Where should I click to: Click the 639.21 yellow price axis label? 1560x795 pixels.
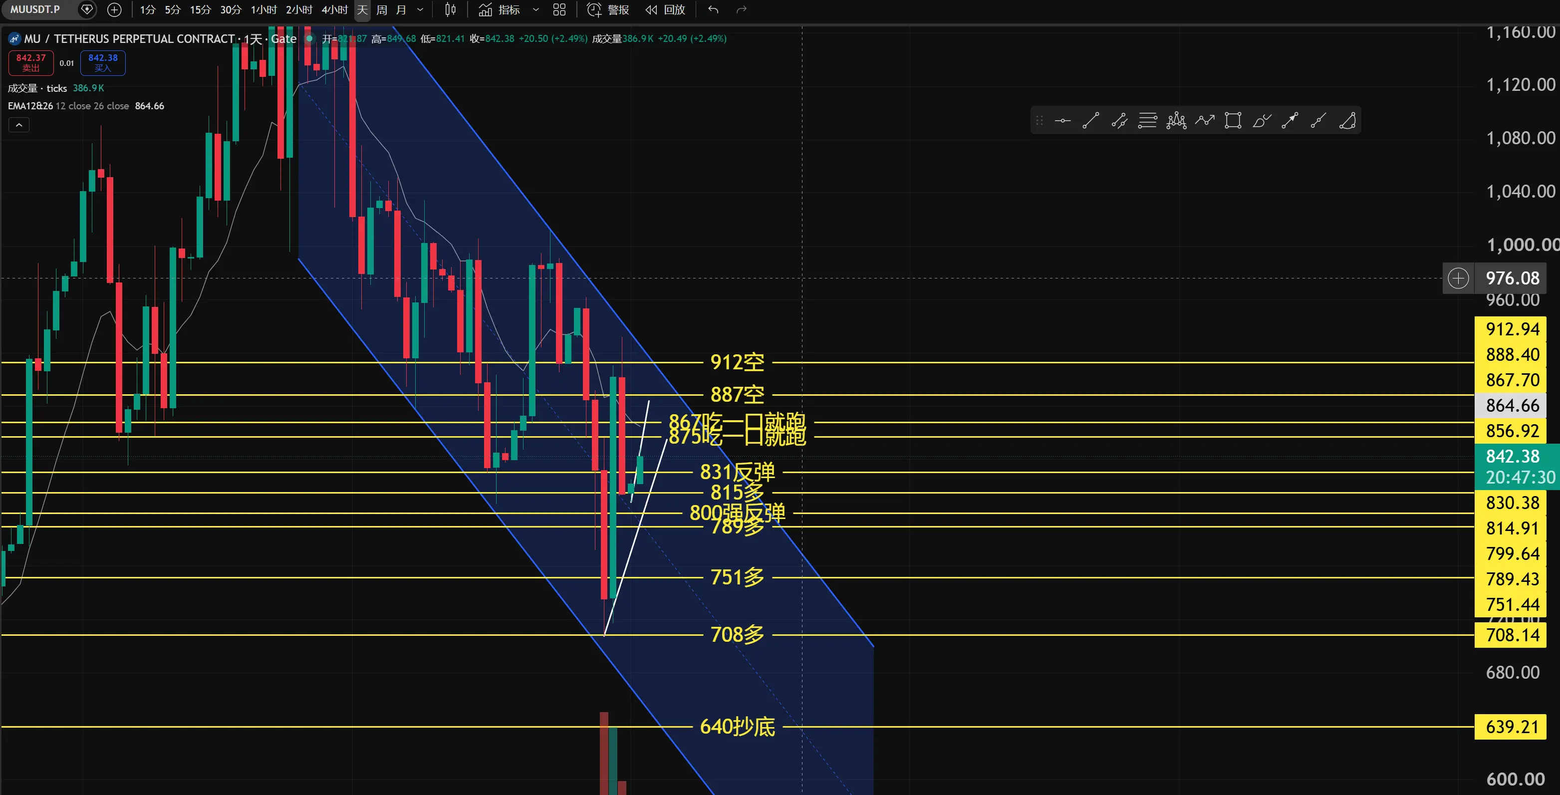[x=1511, y=727]
